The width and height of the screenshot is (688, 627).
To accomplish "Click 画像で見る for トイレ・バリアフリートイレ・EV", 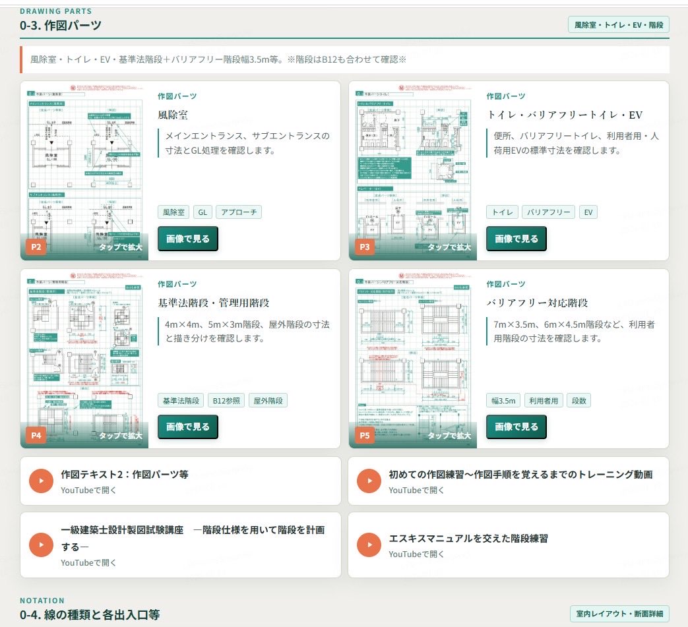I will (516, 239).
